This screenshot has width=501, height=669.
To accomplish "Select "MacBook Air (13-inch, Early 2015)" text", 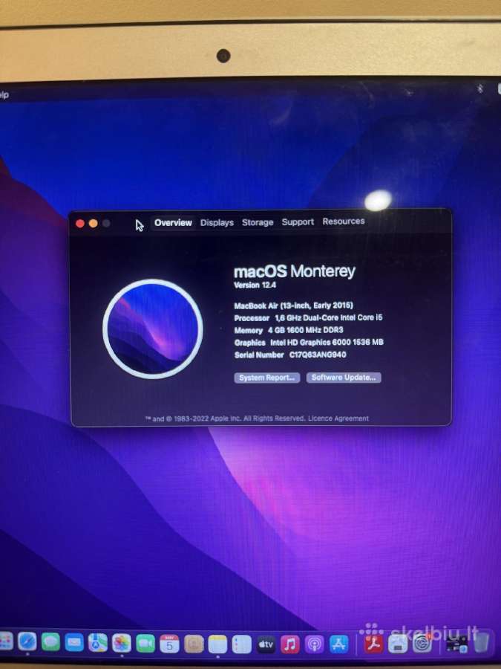I will (x=293, y=306).
